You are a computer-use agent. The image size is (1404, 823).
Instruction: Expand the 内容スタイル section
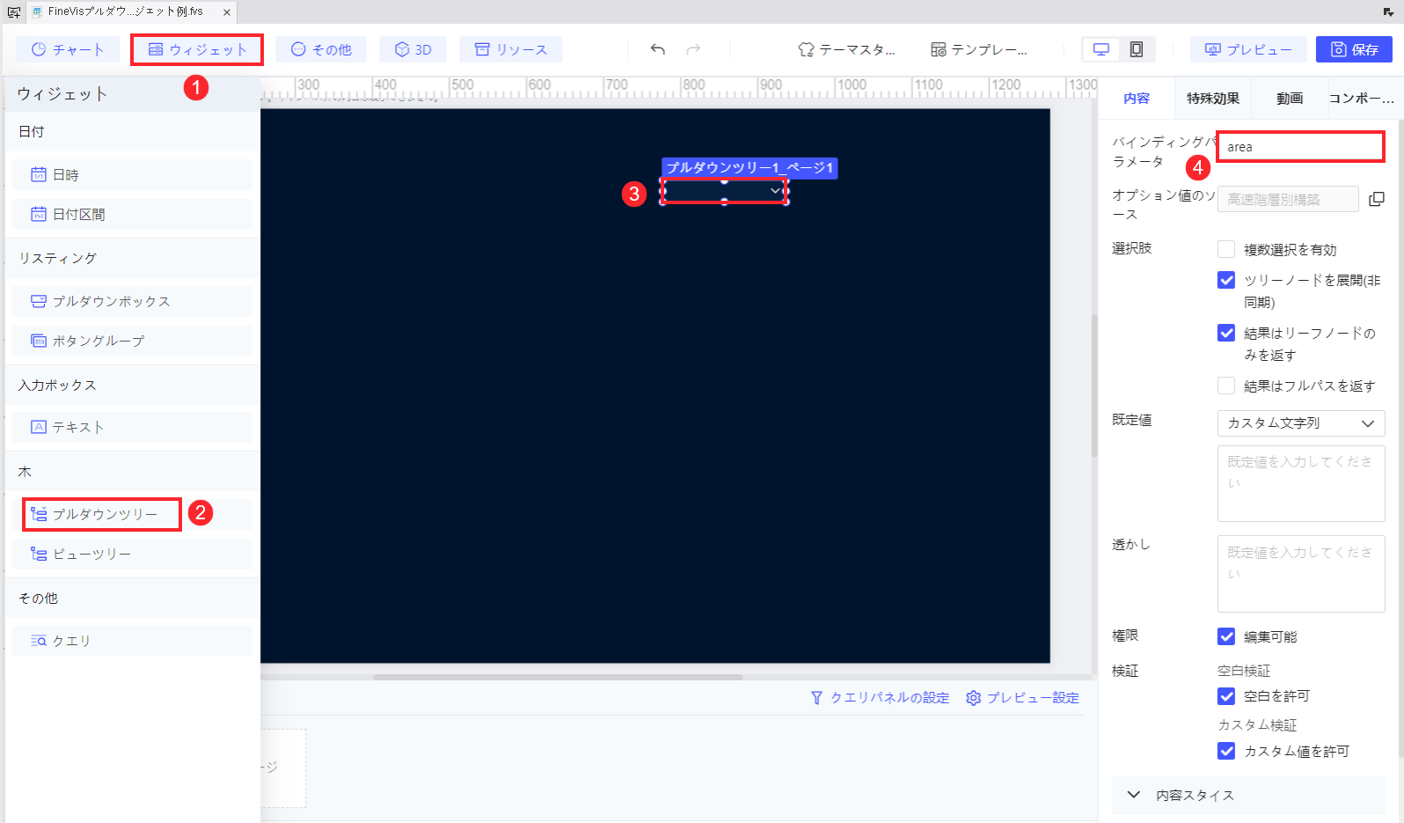tap(1248, 795)
